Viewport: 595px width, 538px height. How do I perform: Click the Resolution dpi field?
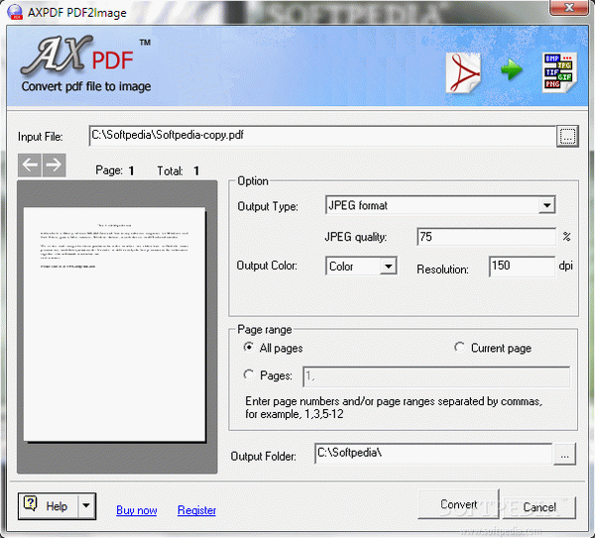coord(522,267)
